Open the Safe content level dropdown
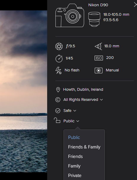Screen dimensions: 137x180 coord(70,111)
